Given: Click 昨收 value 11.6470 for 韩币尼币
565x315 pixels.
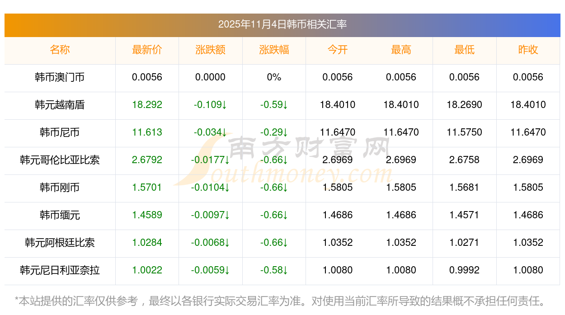Looking at the screenshot, I should click(x=528, y=132).
